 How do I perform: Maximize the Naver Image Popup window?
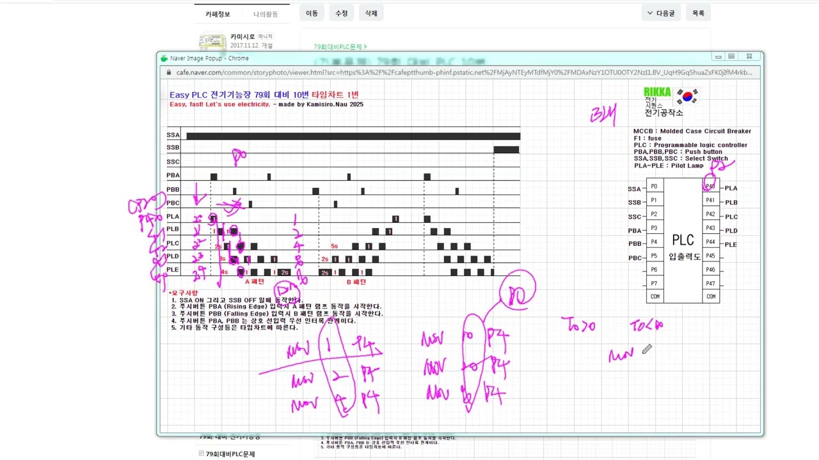(732, 57)
